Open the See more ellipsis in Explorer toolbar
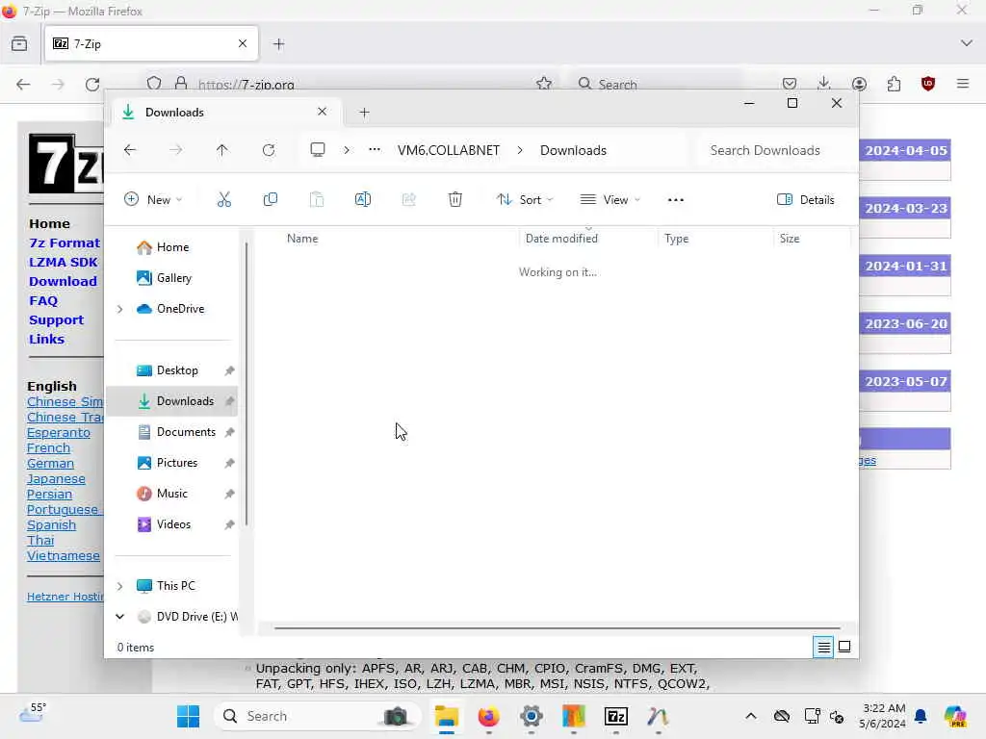 (675, 200)
